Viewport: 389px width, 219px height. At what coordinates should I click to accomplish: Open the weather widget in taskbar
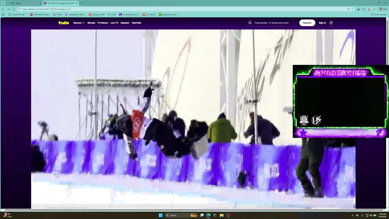(x=8, y=215)
